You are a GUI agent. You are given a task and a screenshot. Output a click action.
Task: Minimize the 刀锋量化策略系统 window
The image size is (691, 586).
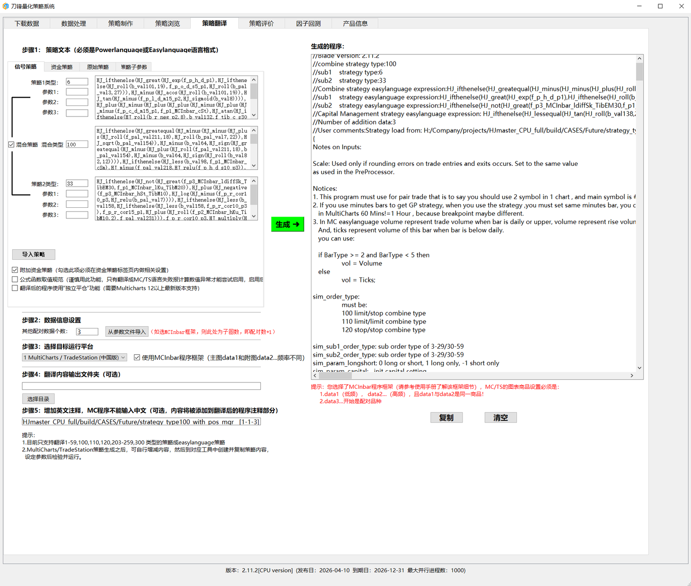pos(639,6)
